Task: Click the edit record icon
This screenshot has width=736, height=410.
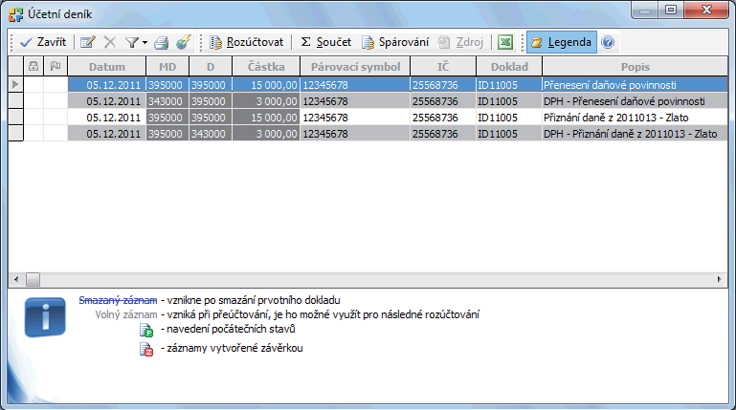Action: click(x=88, y=43)
